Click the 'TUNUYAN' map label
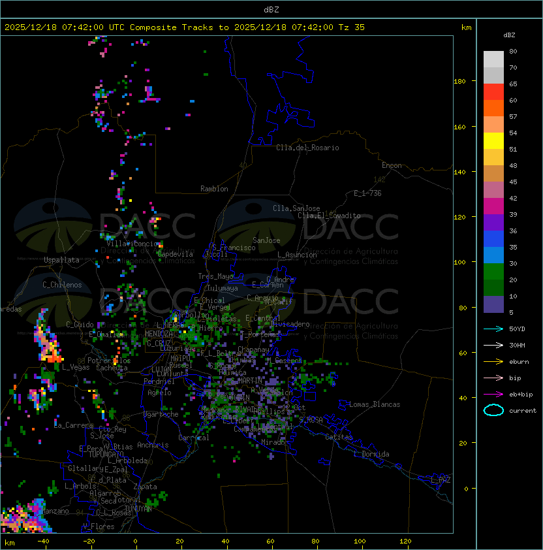Screen dimensions: 543x550 click(138, 509)
